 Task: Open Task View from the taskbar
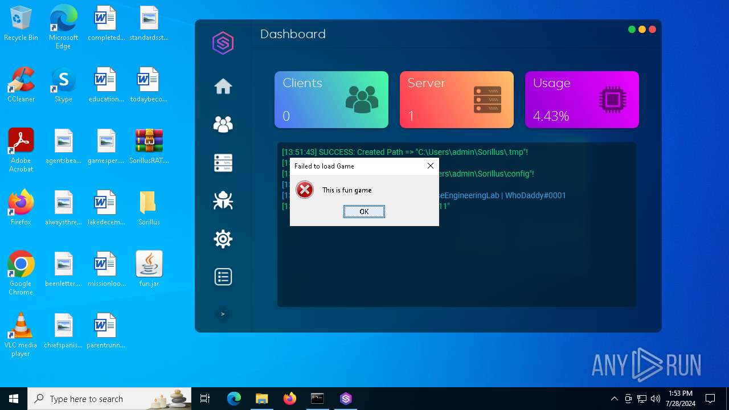[205, 399]
